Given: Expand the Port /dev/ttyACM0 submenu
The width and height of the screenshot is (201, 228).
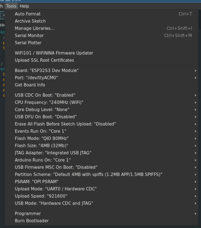Looking at the screenshot, I should (36, 78).
